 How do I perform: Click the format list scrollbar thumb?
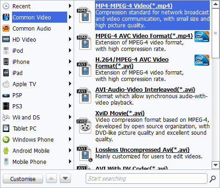[x=215, y=33]
